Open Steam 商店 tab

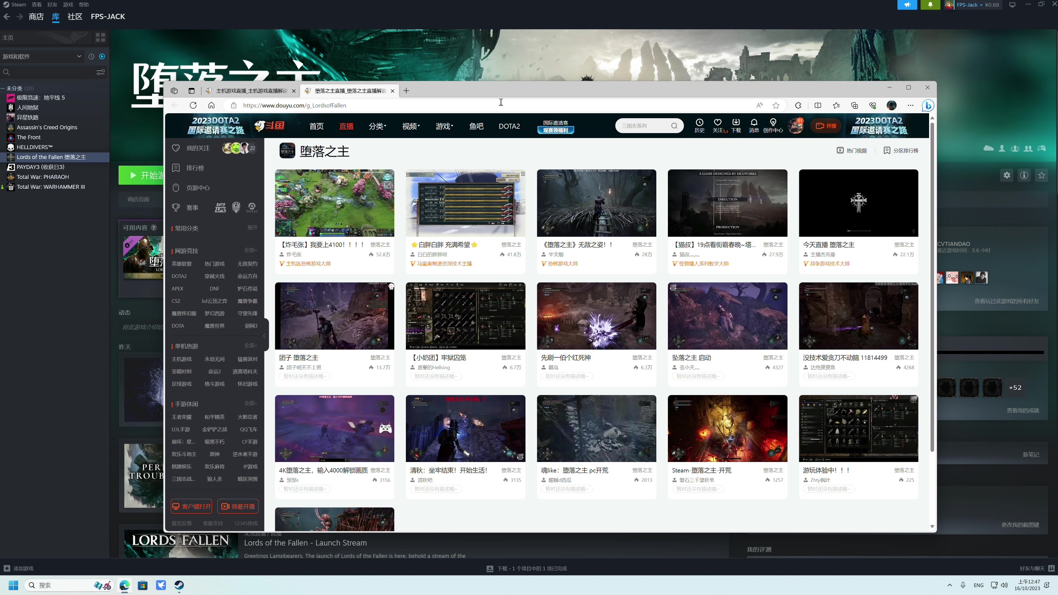36,17
